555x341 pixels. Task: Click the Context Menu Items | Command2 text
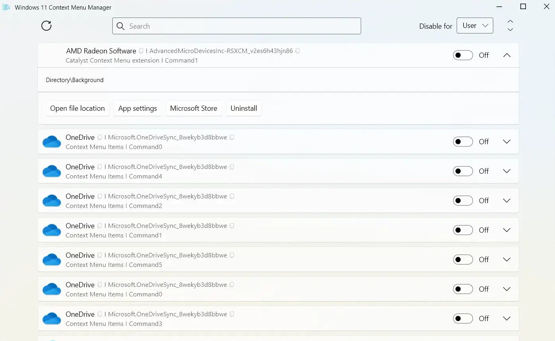114,206
